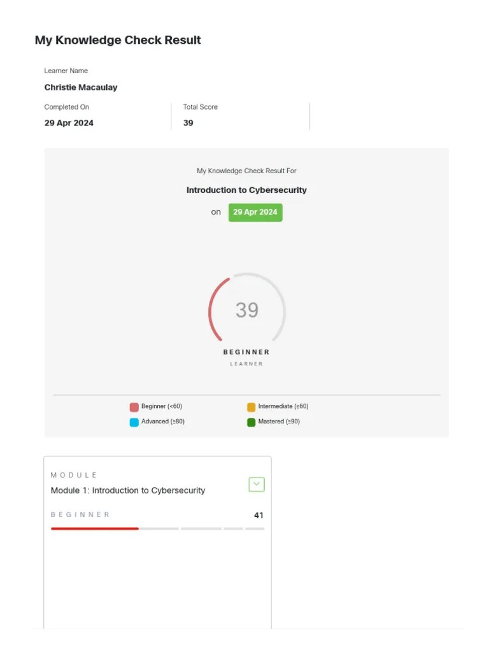Click the Total Score value 39
This screenshot has width=489, height=652.
188,123
